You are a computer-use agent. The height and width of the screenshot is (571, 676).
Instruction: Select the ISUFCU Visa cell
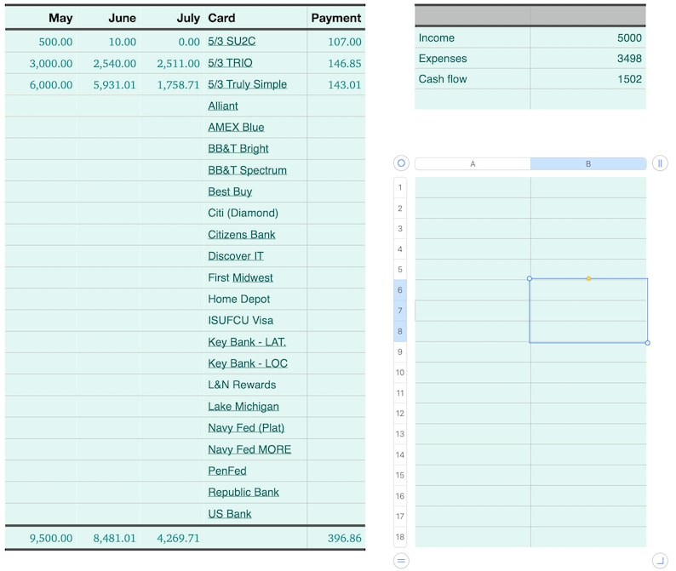(255, 321)
